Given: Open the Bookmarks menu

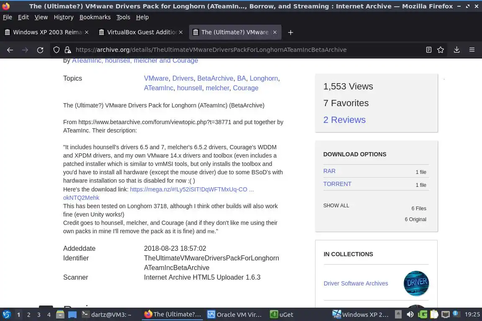Looking at the screenshot, I should tap(95, 17).
